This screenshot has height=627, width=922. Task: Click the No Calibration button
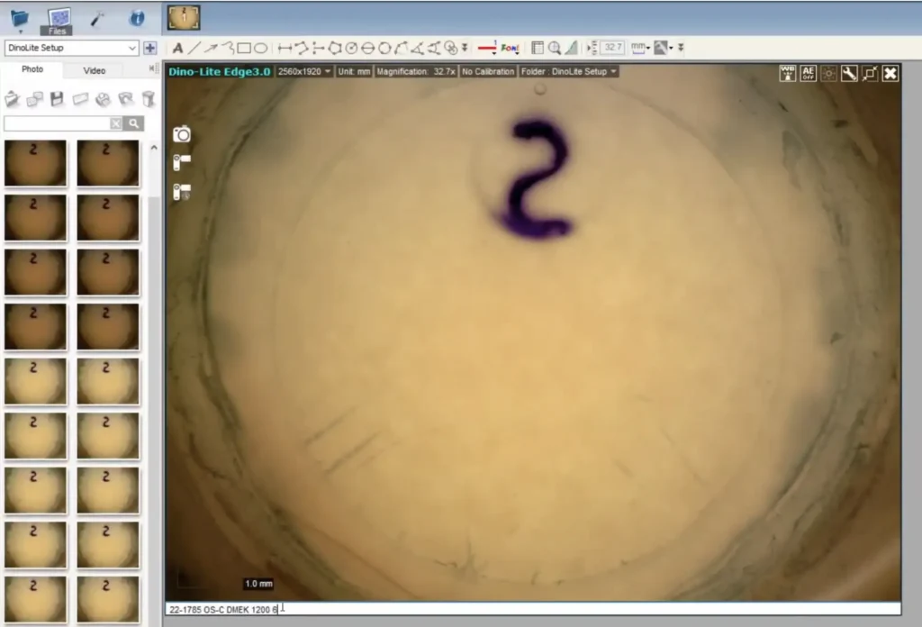click(488, 71)
